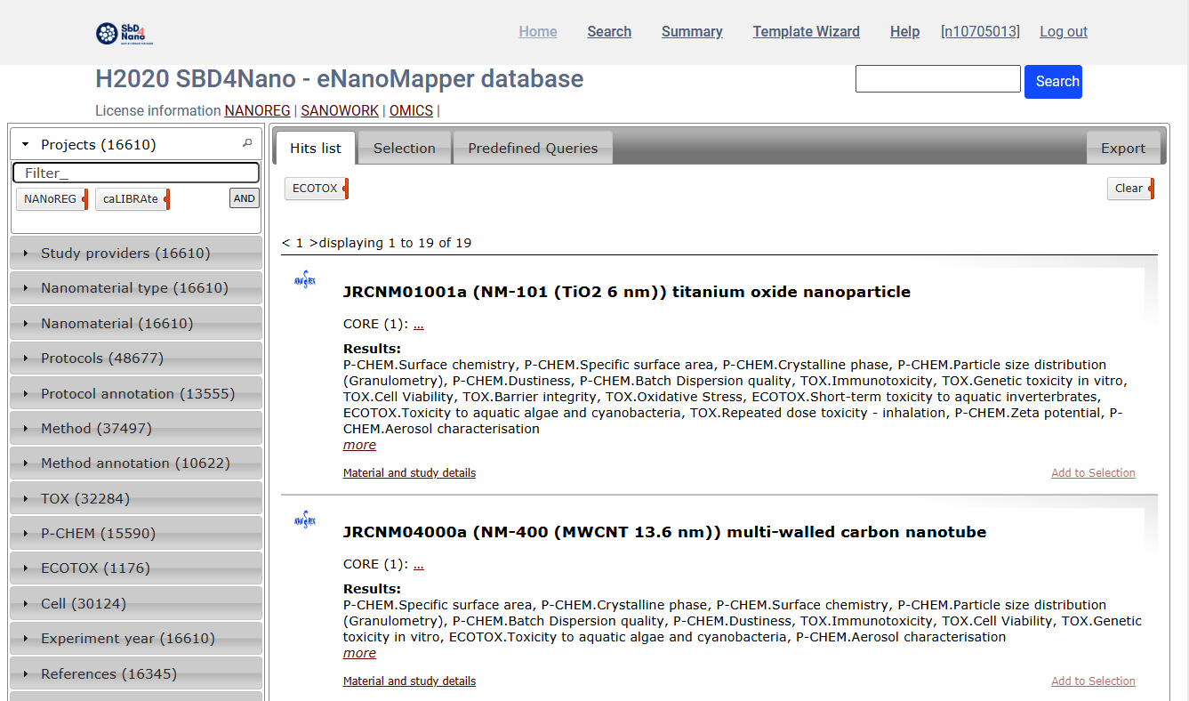Open Material and study details for JRCNM01001a
The image size is (1189, 701).
click(x=409, y=472)
